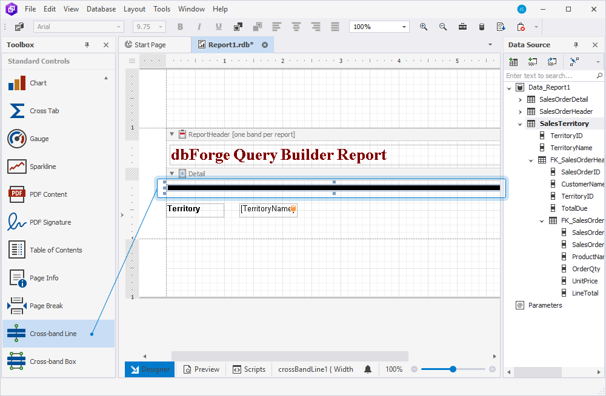
Task: Justify text alignment
Action: click(335, 27)
